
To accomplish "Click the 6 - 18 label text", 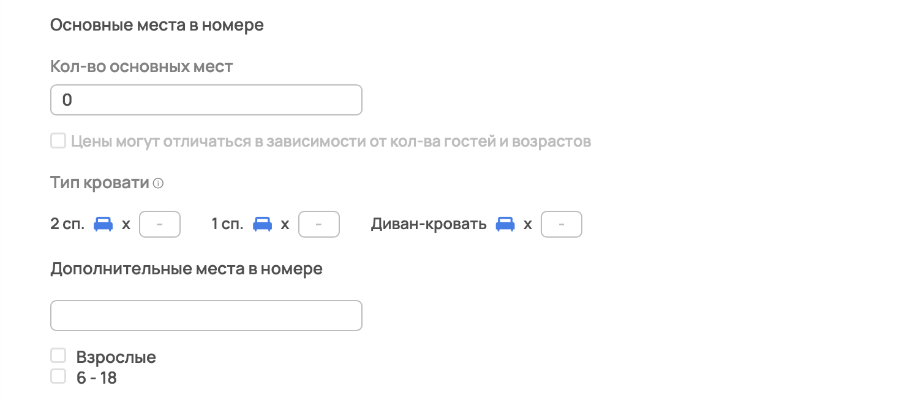I will click(97, 378).
